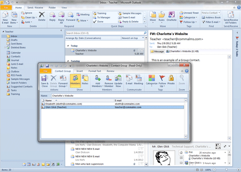Open Follow Up dropdown in Outlook Tags group
This screenshot has width=241, height=172.
[188, 22]
